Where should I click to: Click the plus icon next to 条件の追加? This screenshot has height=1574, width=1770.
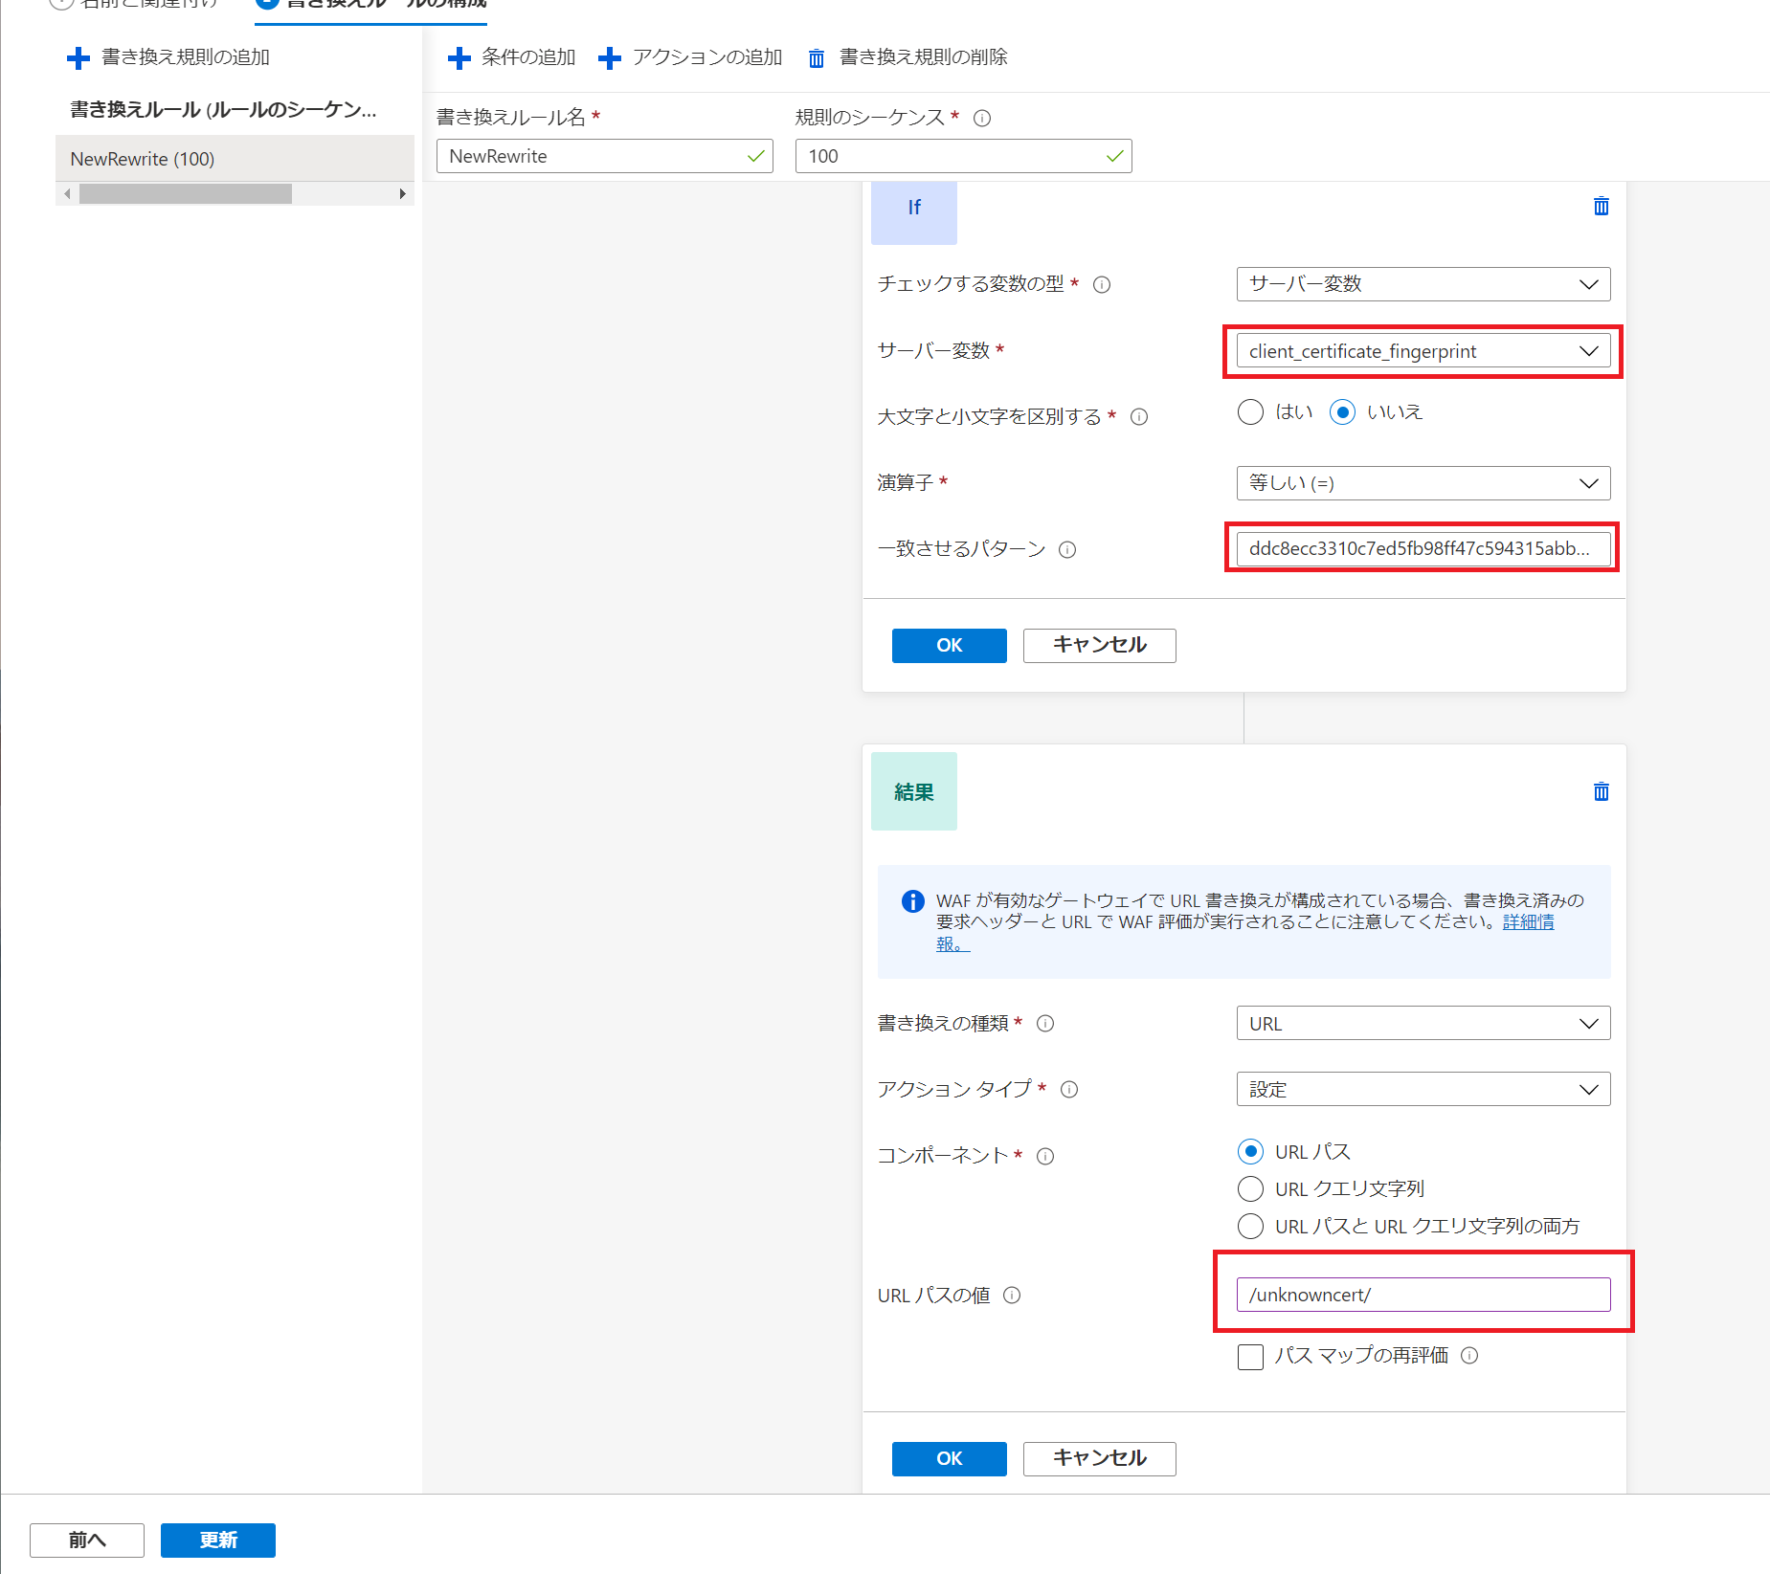click(x=459, y=58)
